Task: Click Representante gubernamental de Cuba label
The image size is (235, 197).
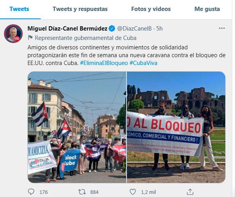Action: [x=85, y=38]
